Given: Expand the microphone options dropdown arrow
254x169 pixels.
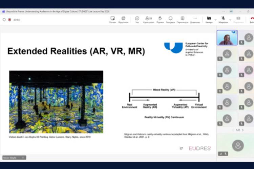Looking at the screenshot, I should point(230,20).
